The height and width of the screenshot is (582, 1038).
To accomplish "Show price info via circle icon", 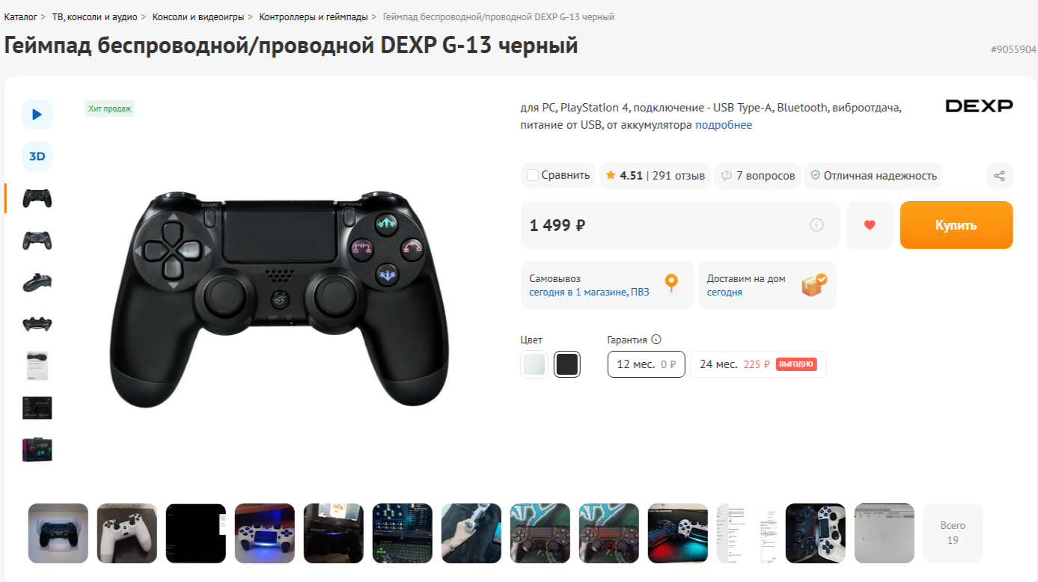I will [816, 224].
